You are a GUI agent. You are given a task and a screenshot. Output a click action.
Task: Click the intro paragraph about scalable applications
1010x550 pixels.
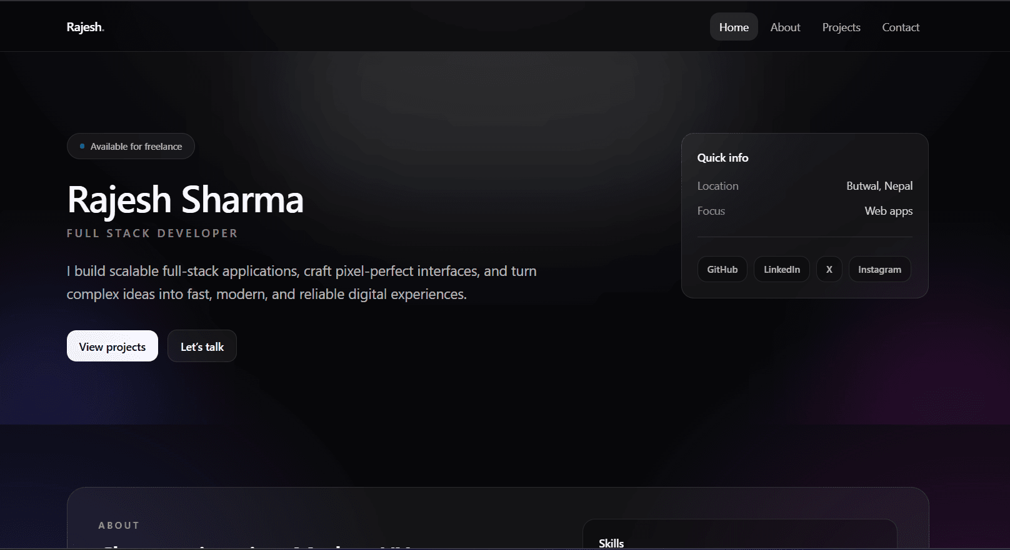pyautogui.click(x=302, y=282)
